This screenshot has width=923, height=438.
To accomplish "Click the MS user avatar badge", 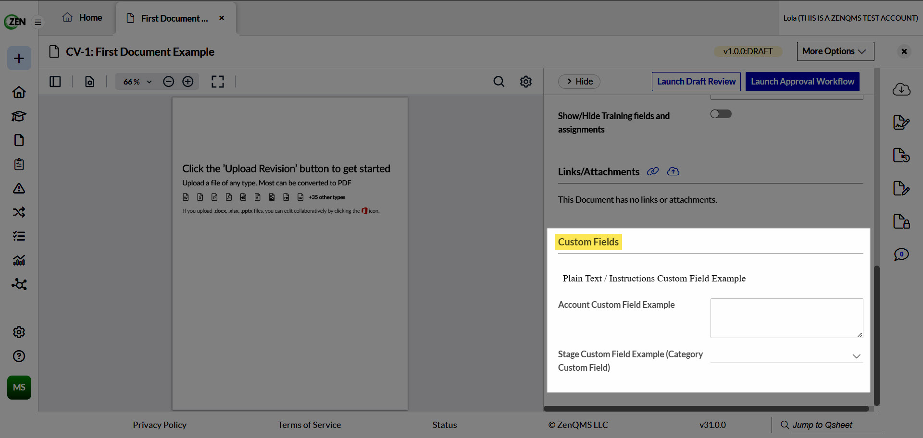I will click(x=19, y=387).
